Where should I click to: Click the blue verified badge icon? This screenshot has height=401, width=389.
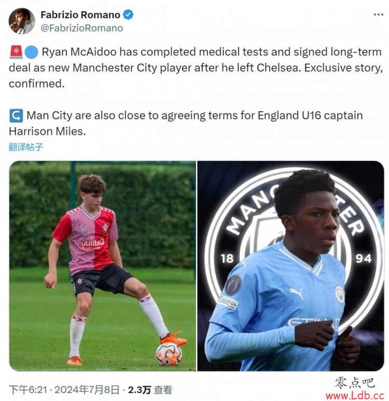(128, 14)
